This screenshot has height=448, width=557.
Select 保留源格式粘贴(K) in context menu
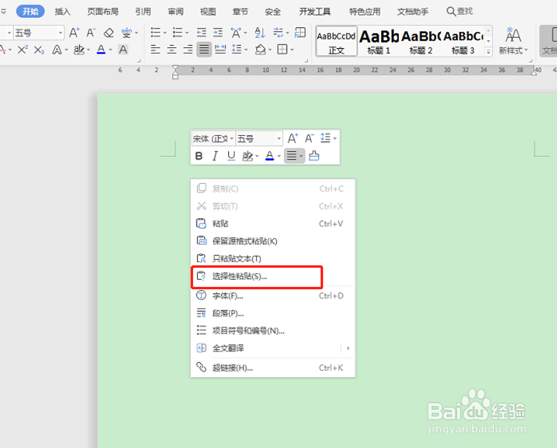coord(273,241)
